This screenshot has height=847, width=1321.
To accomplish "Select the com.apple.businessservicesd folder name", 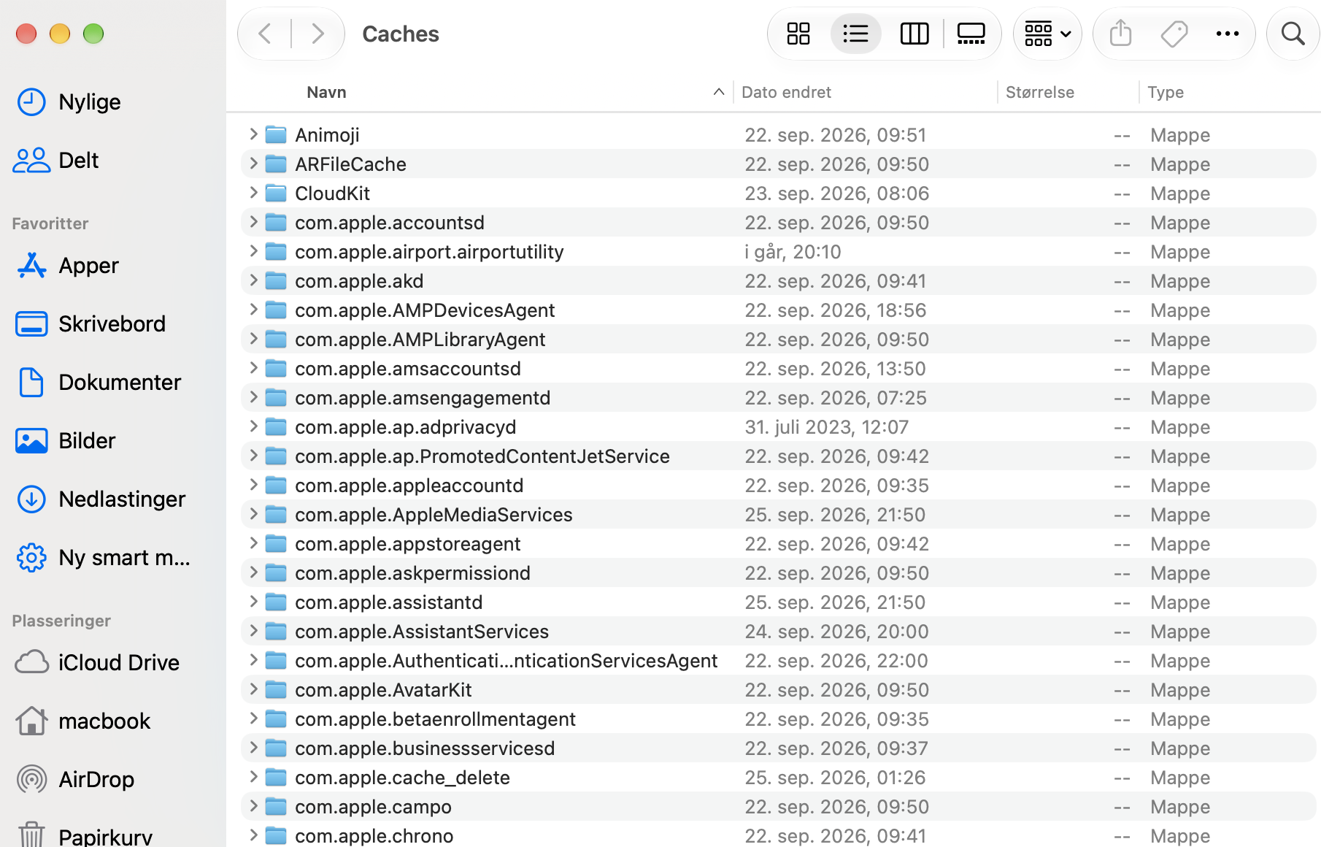I will point(425,748).
